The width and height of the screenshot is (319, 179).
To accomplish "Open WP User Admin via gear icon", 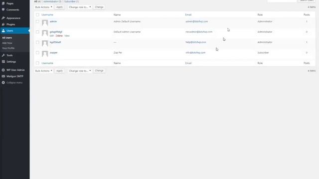I will [3, 70].
